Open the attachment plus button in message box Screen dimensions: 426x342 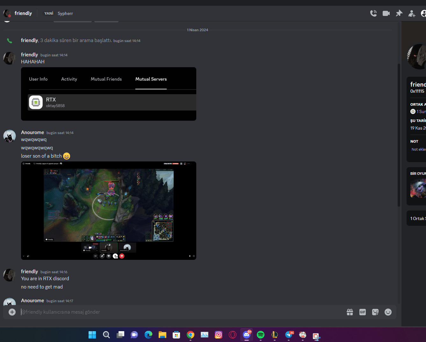[x=12, y=312]
